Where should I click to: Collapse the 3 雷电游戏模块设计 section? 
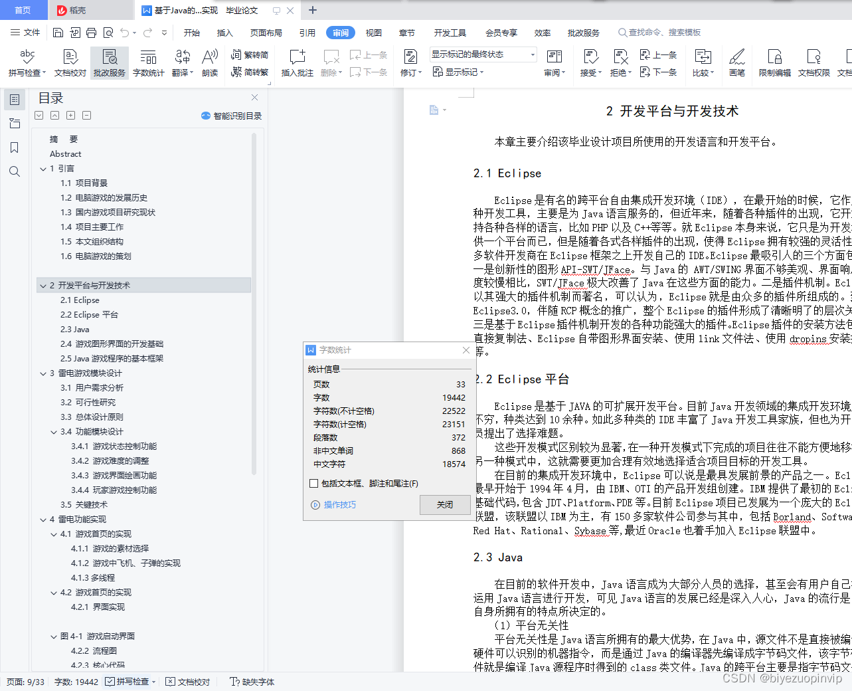tap(43, 373)
